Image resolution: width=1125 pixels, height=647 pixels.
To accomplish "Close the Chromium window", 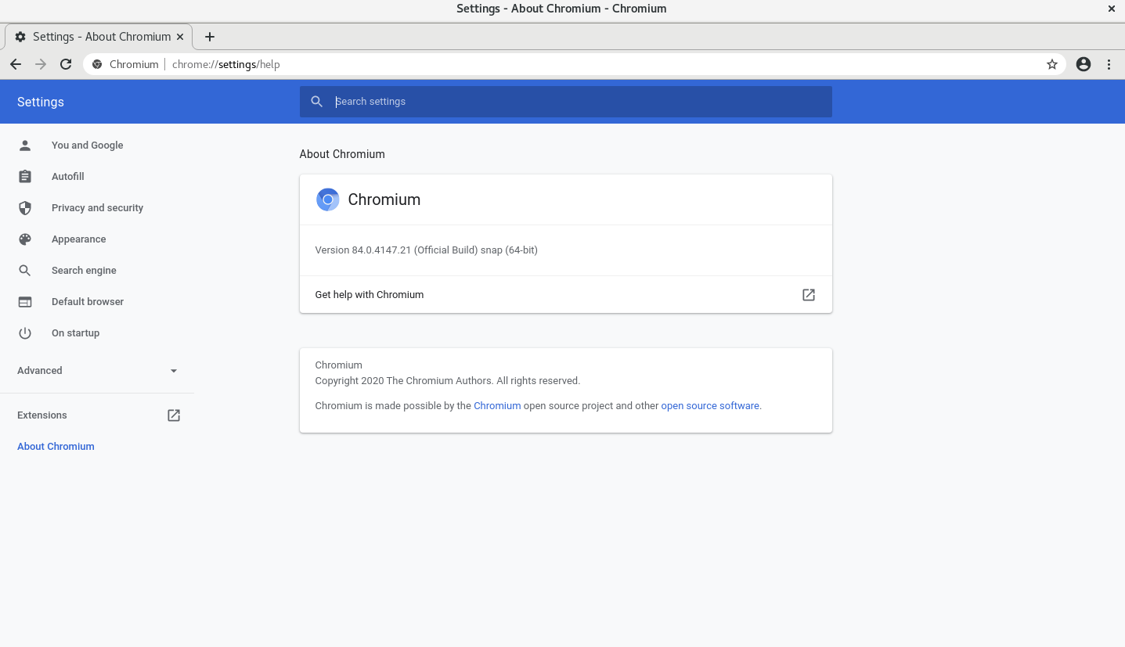I will coord(1111,9).
